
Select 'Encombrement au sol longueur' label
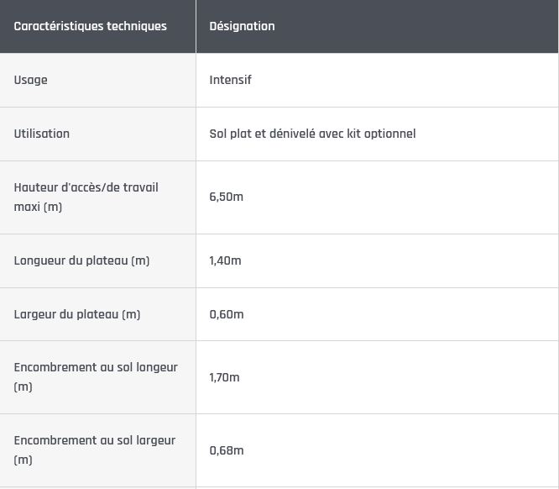(96, 367)
